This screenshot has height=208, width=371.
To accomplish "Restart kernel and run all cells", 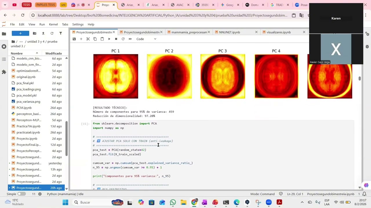I will click(130, 39).
